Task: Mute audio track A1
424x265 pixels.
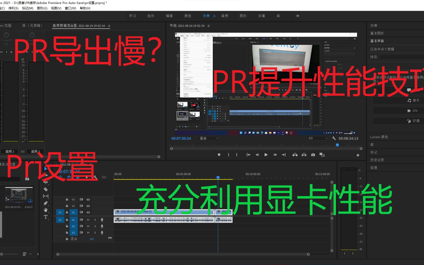Action: (88, 220)
